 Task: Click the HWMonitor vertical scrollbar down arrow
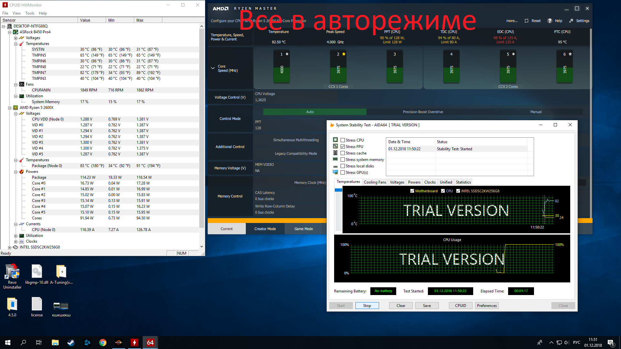click(x=202, y=247)
